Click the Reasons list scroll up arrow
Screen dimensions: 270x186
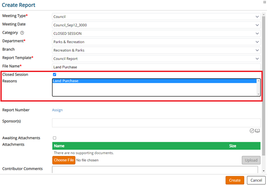[x=258, y=81]
